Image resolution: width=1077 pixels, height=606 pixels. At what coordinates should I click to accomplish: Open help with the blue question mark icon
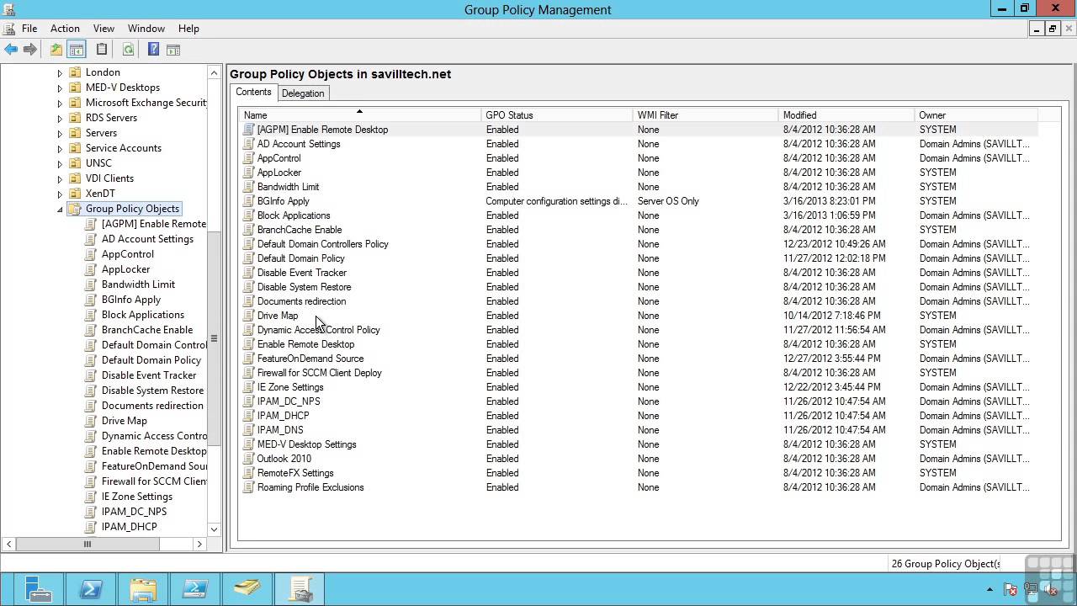[x=153, y=50]
